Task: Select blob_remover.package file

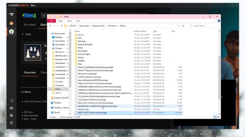Action: coord(87,73)
